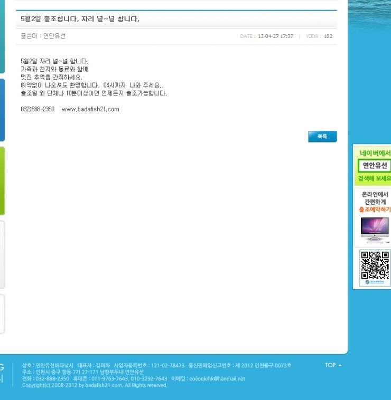The height and width of the screenshot is (400, 391).
Task: Click the footer logo at bottom-left
Action: pos(2,373)
